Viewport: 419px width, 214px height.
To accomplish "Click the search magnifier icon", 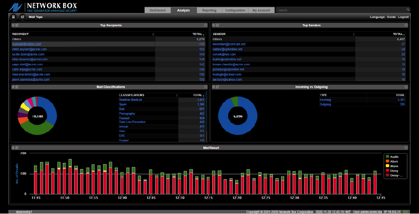I will point(408,10).
